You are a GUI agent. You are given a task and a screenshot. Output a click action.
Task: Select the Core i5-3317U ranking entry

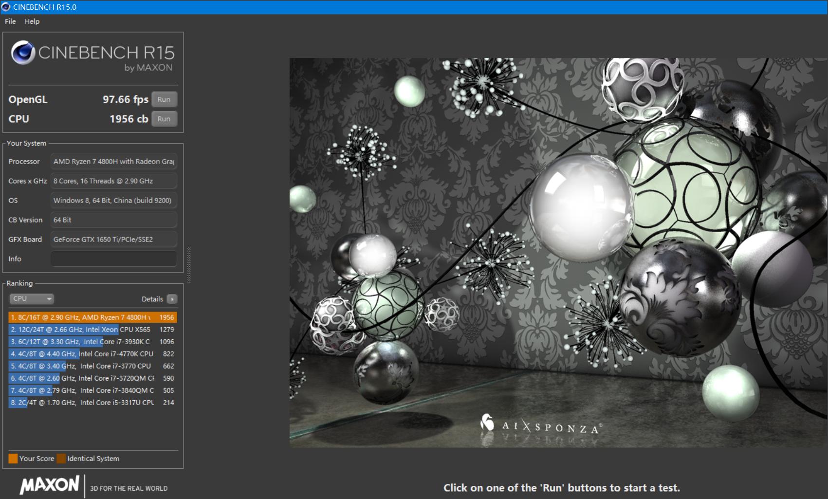click(92, 403)
